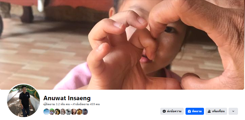
Task: Open Anuwat Insaeng profile picture
Action: click(23, 100)
